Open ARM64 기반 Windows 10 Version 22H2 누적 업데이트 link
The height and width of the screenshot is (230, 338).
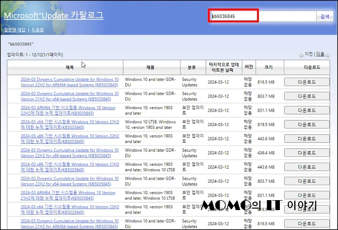click(x=68, y=111)
